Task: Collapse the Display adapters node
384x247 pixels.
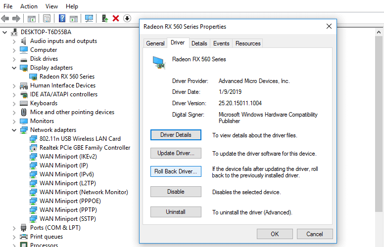Action: click(14, 68)
